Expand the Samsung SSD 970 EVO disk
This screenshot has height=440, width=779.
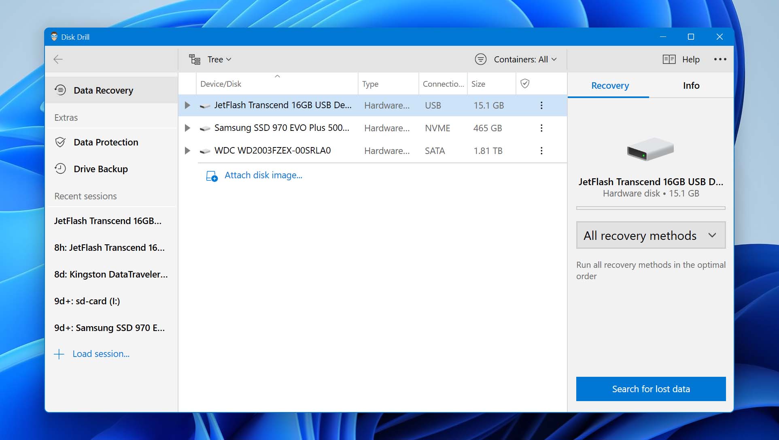click(187, 128)
